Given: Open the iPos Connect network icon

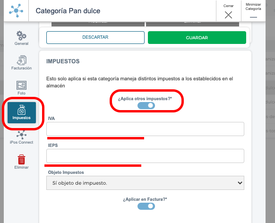Looking at the screenshot, I should (x=21, y=135).
